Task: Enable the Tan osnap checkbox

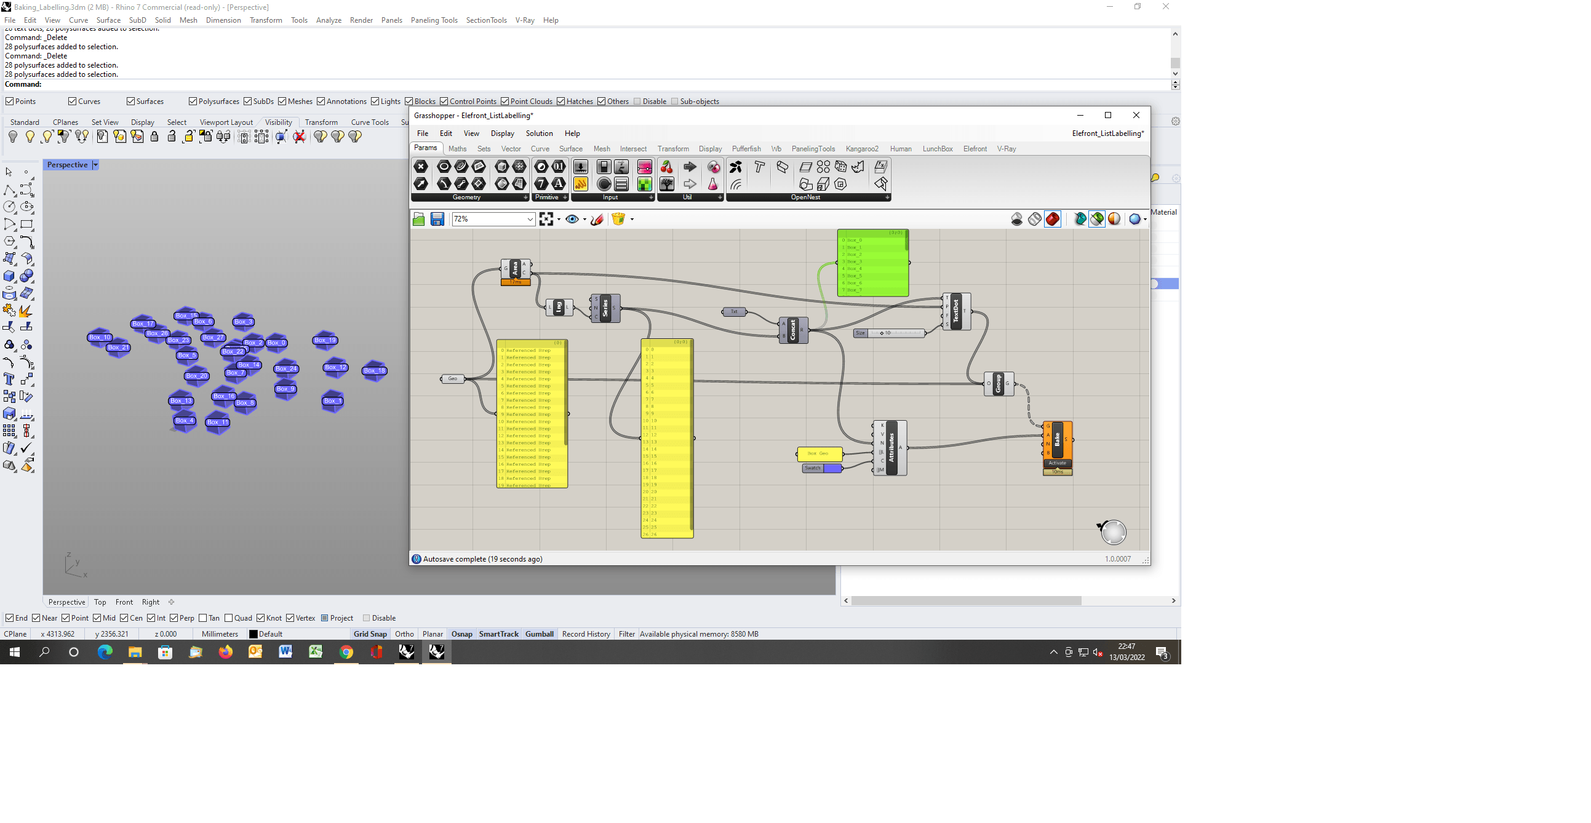Action: [202, 618]
